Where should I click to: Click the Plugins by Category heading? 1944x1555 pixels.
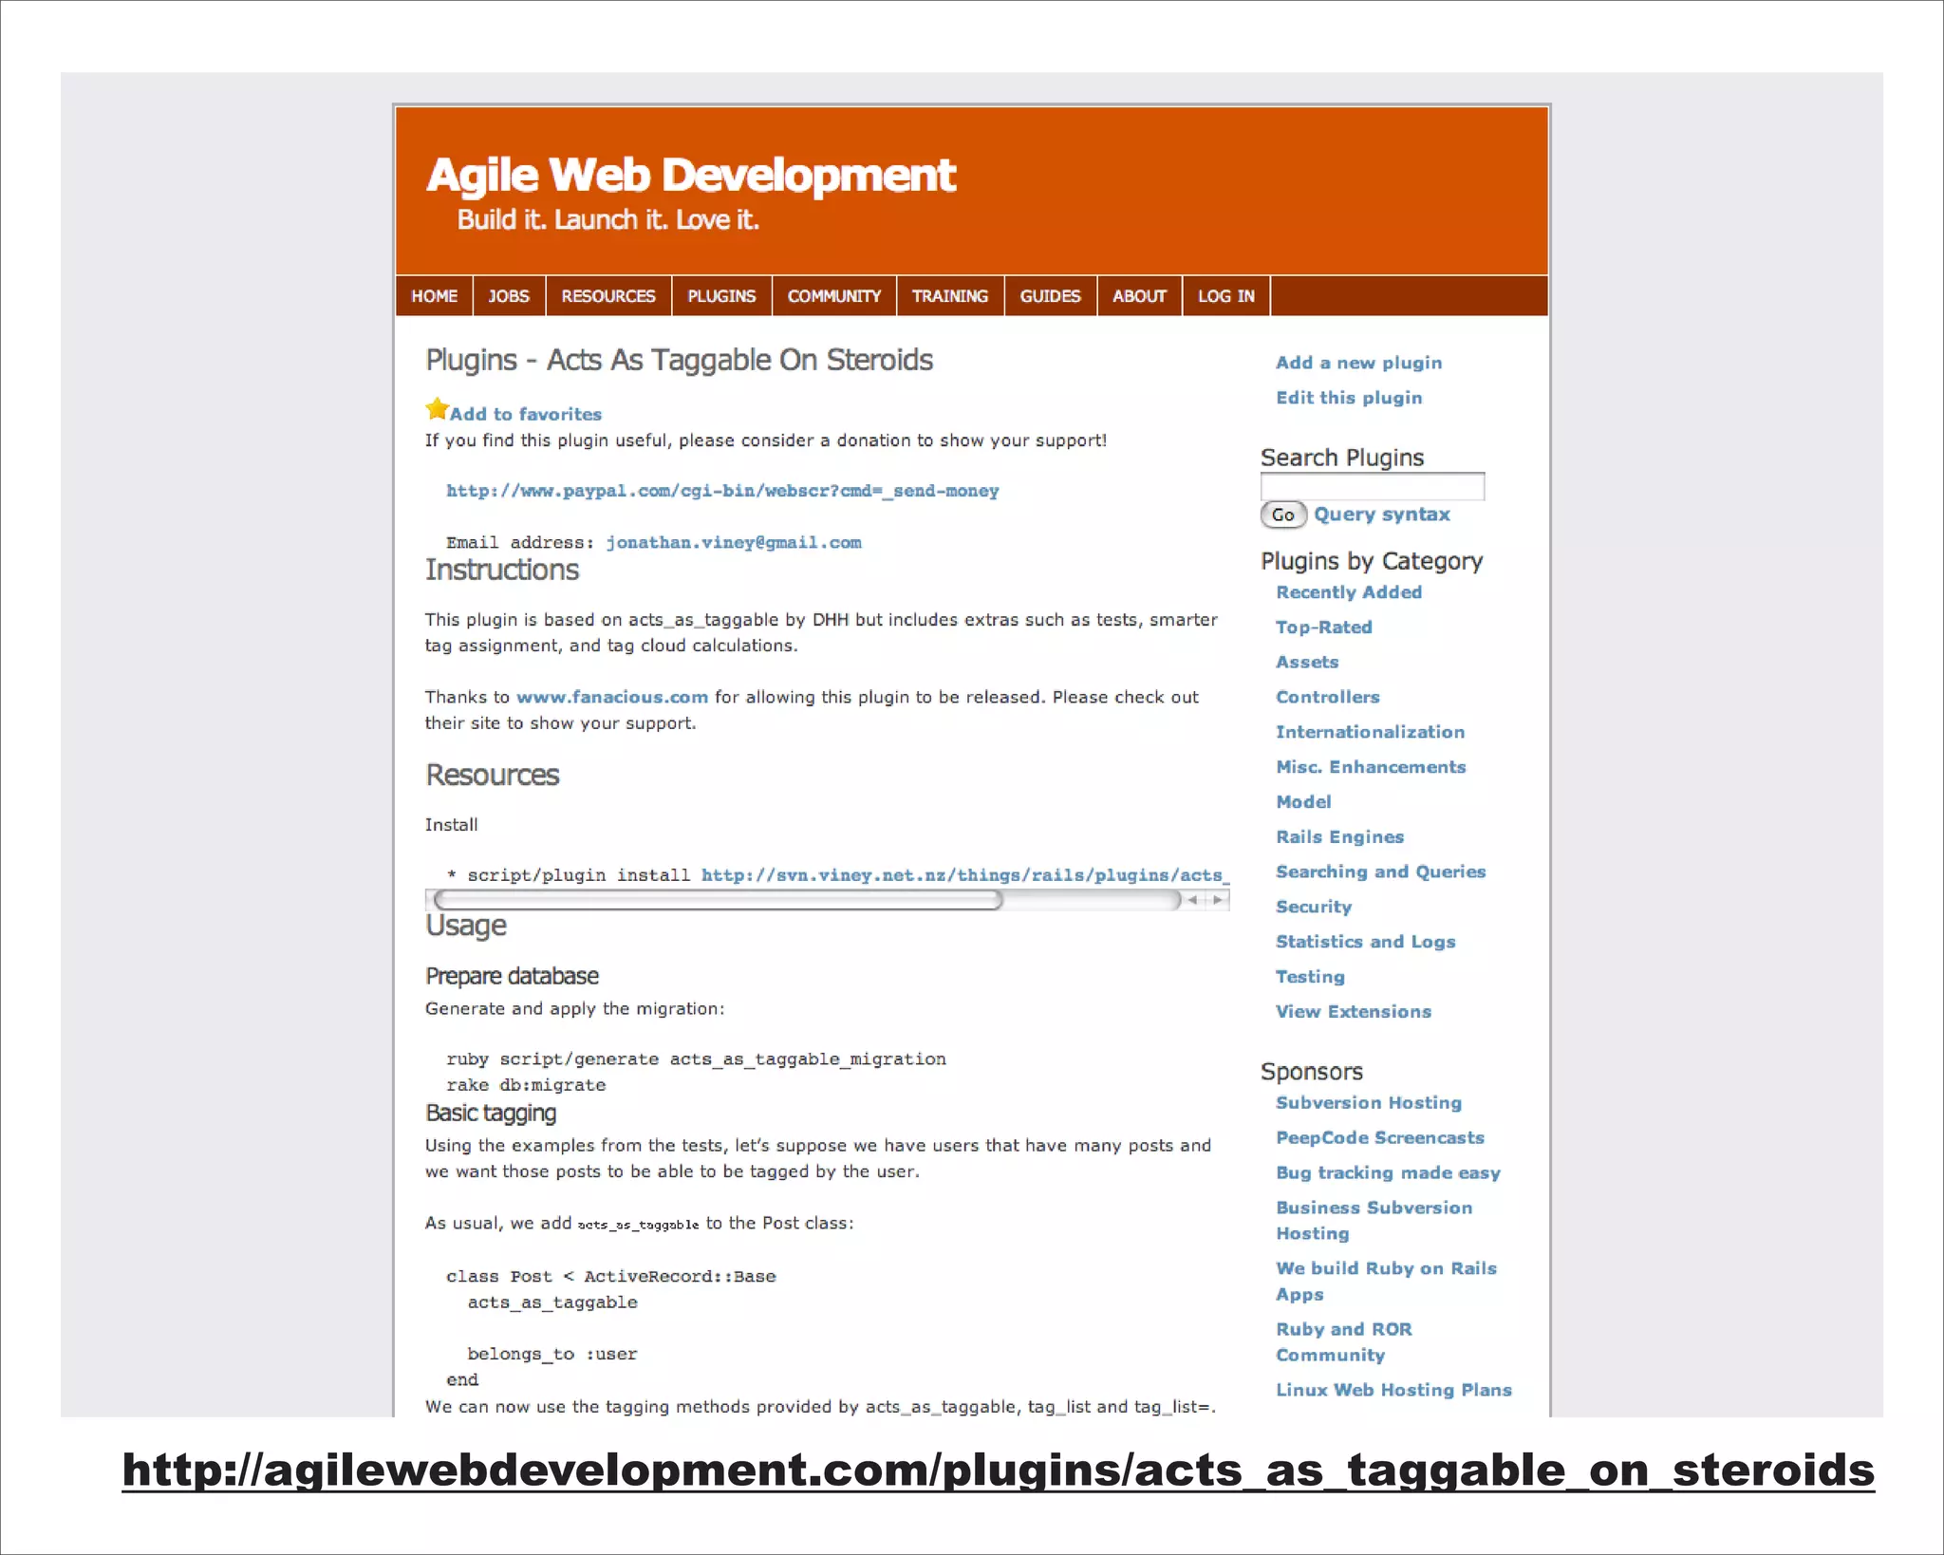[1372, 561]
